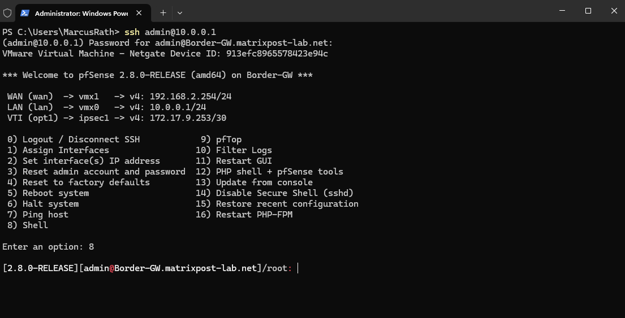Click the Restore recent configuration line
The image size is (625, 318).
coord(277,204)
